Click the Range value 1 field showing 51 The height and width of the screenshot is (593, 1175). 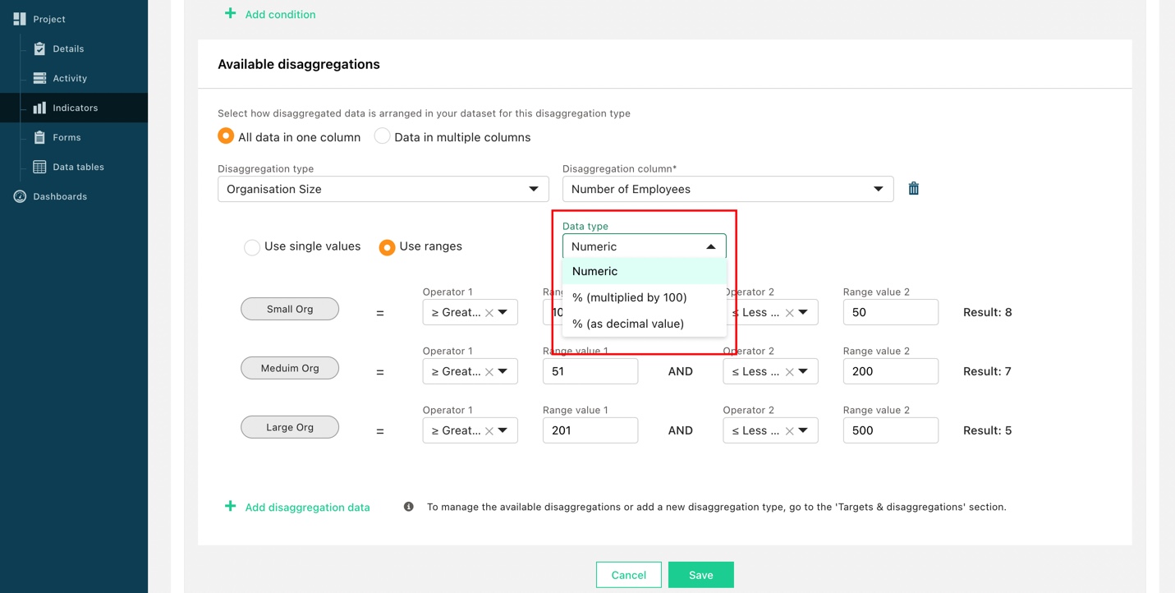(x=590, y=370)
